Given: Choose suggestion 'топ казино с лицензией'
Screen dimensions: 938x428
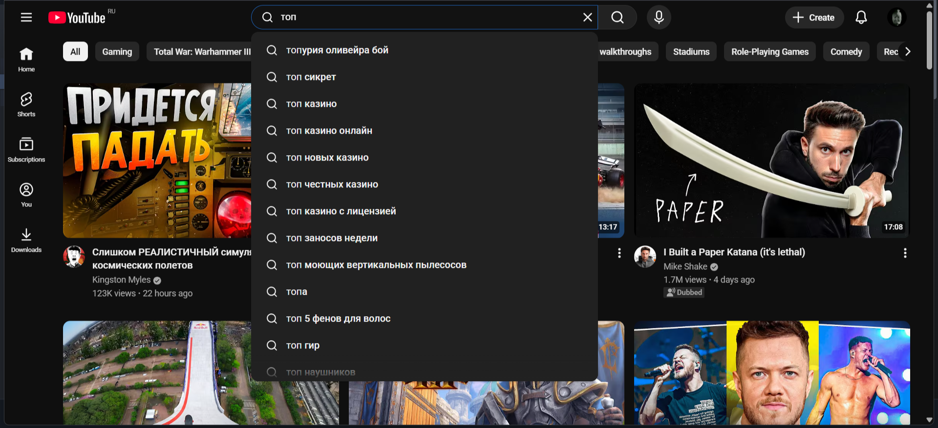Looking at the screenshot, I should coord(425,211).
